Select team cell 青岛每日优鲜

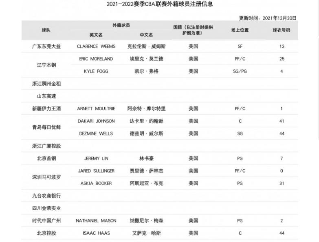46,127
